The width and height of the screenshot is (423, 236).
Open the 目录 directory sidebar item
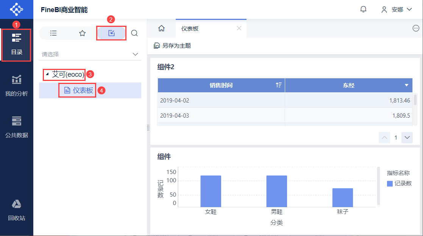(x=17, y=44)
